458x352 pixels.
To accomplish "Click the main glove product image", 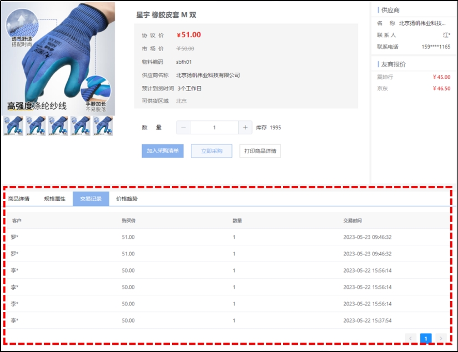I will [58, 58].
